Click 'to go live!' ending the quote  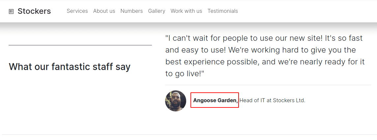coord(185,74)
